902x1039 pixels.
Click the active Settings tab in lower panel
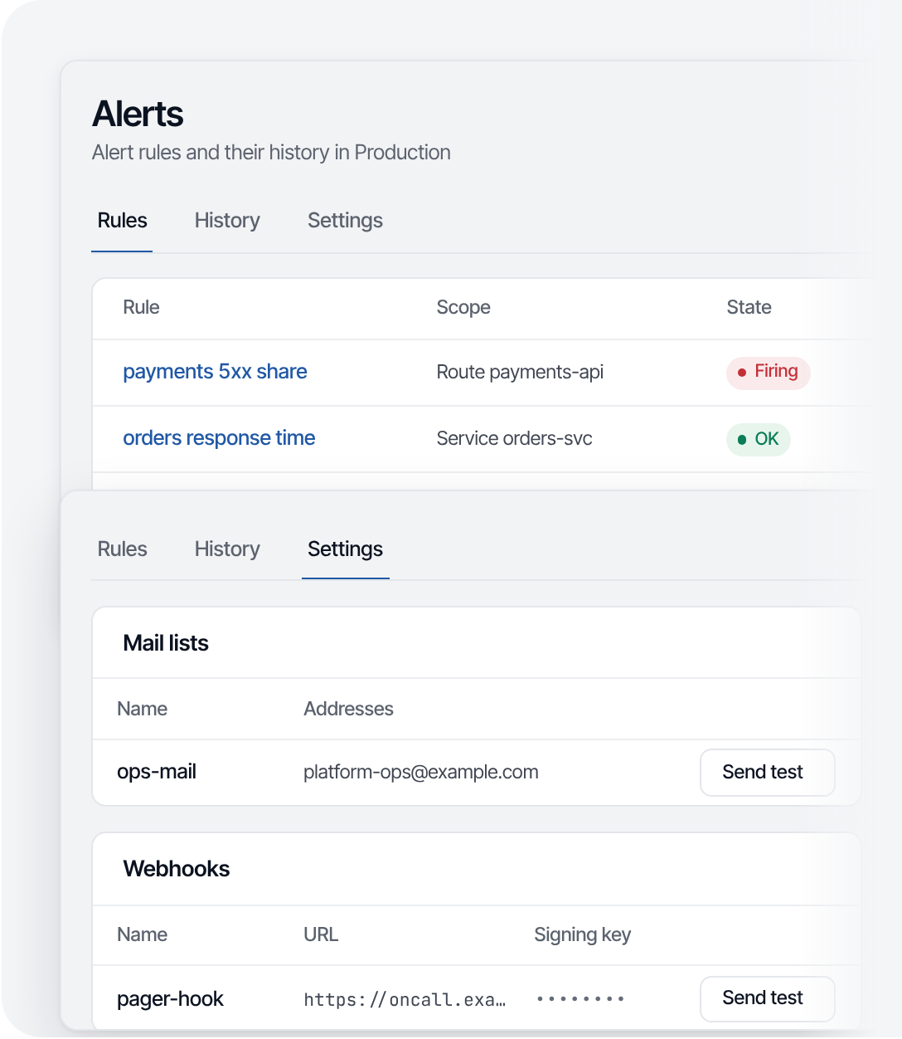tap(345, 549)
